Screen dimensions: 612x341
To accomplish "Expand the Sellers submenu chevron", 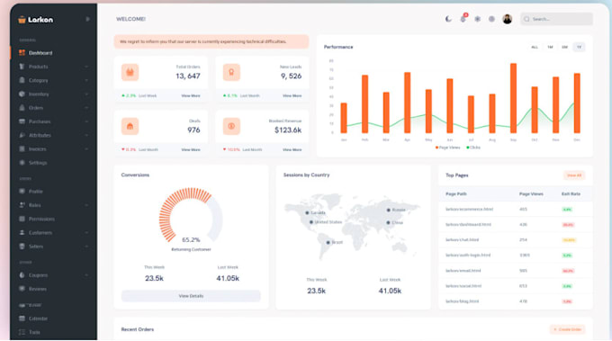I will coord(86,247).
